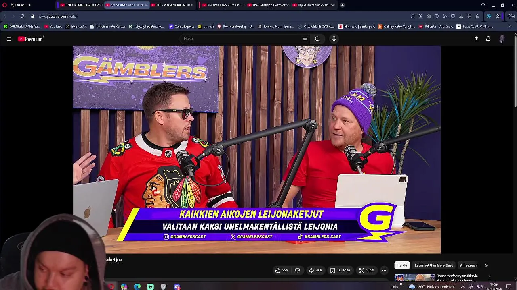Start voice search with microphone
The height and width of the screenshot is (290, 517).
click(x=334, y=39)
